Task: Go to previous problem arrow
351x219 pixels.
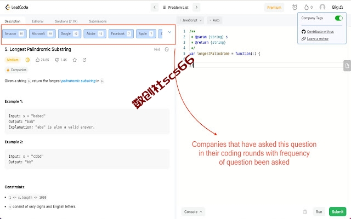Action: pyautogui.click(x=155, y=7)
